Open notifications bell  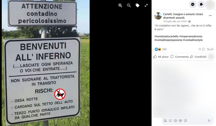tap(201, 4)
